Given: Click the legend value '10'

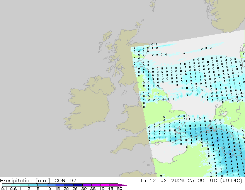Looking at the screenshot, I should [x=48, y=188].
